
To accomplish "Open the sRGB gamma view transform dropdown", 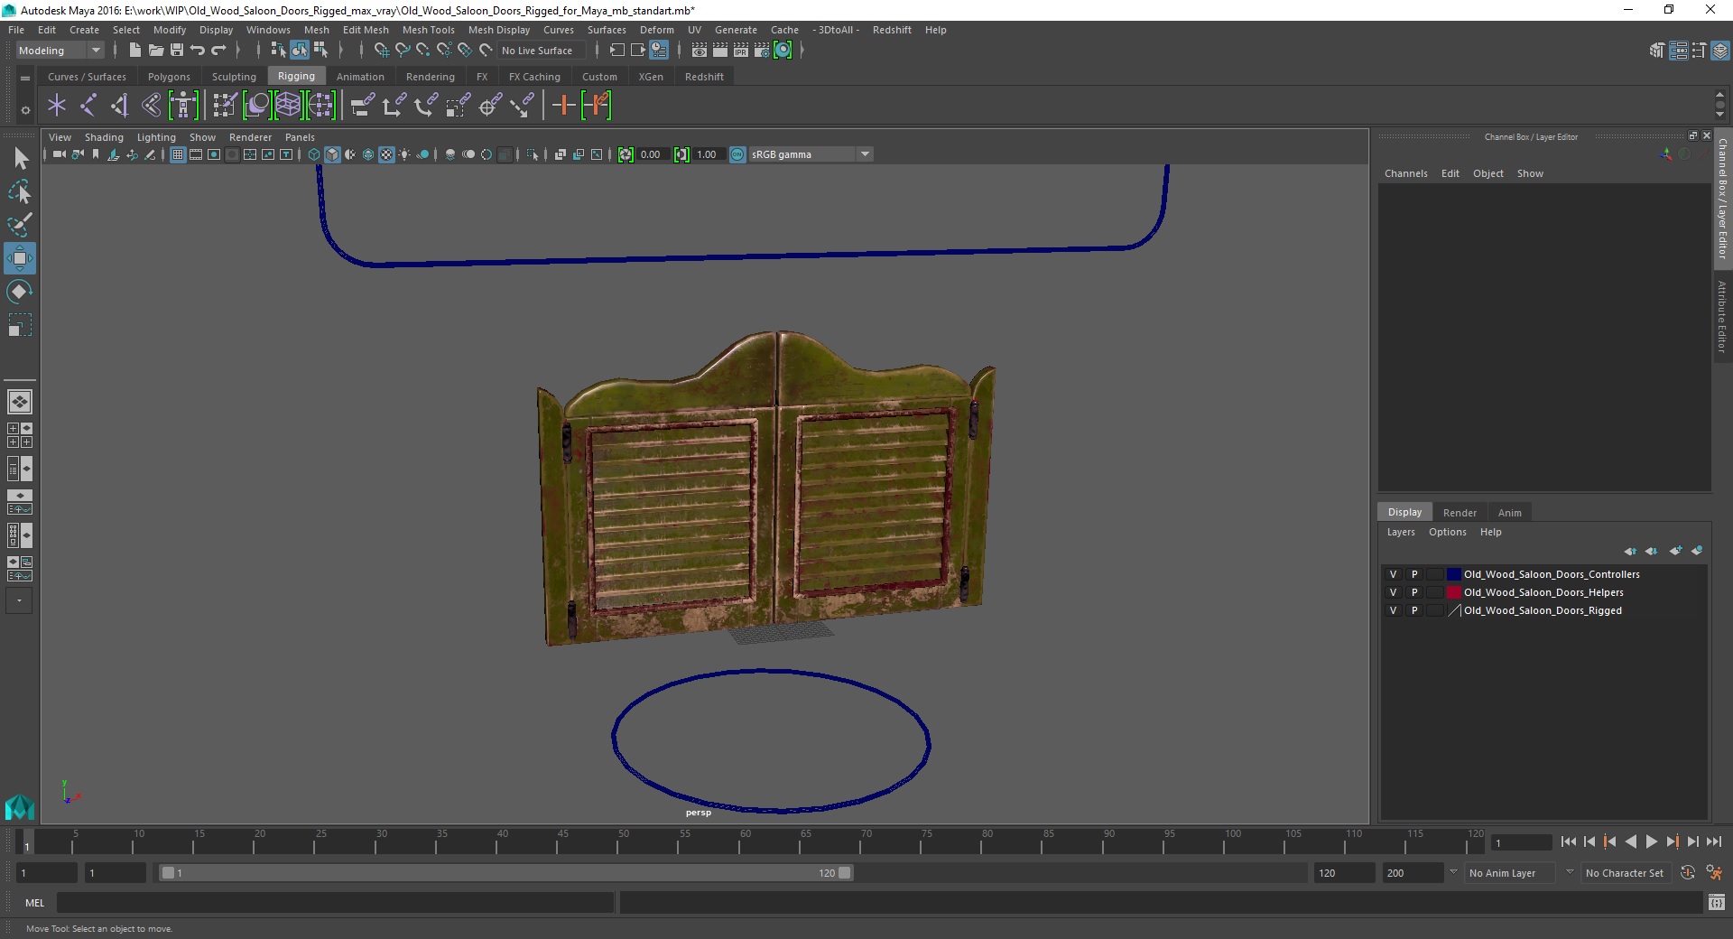I will click(x=865, y=154).
